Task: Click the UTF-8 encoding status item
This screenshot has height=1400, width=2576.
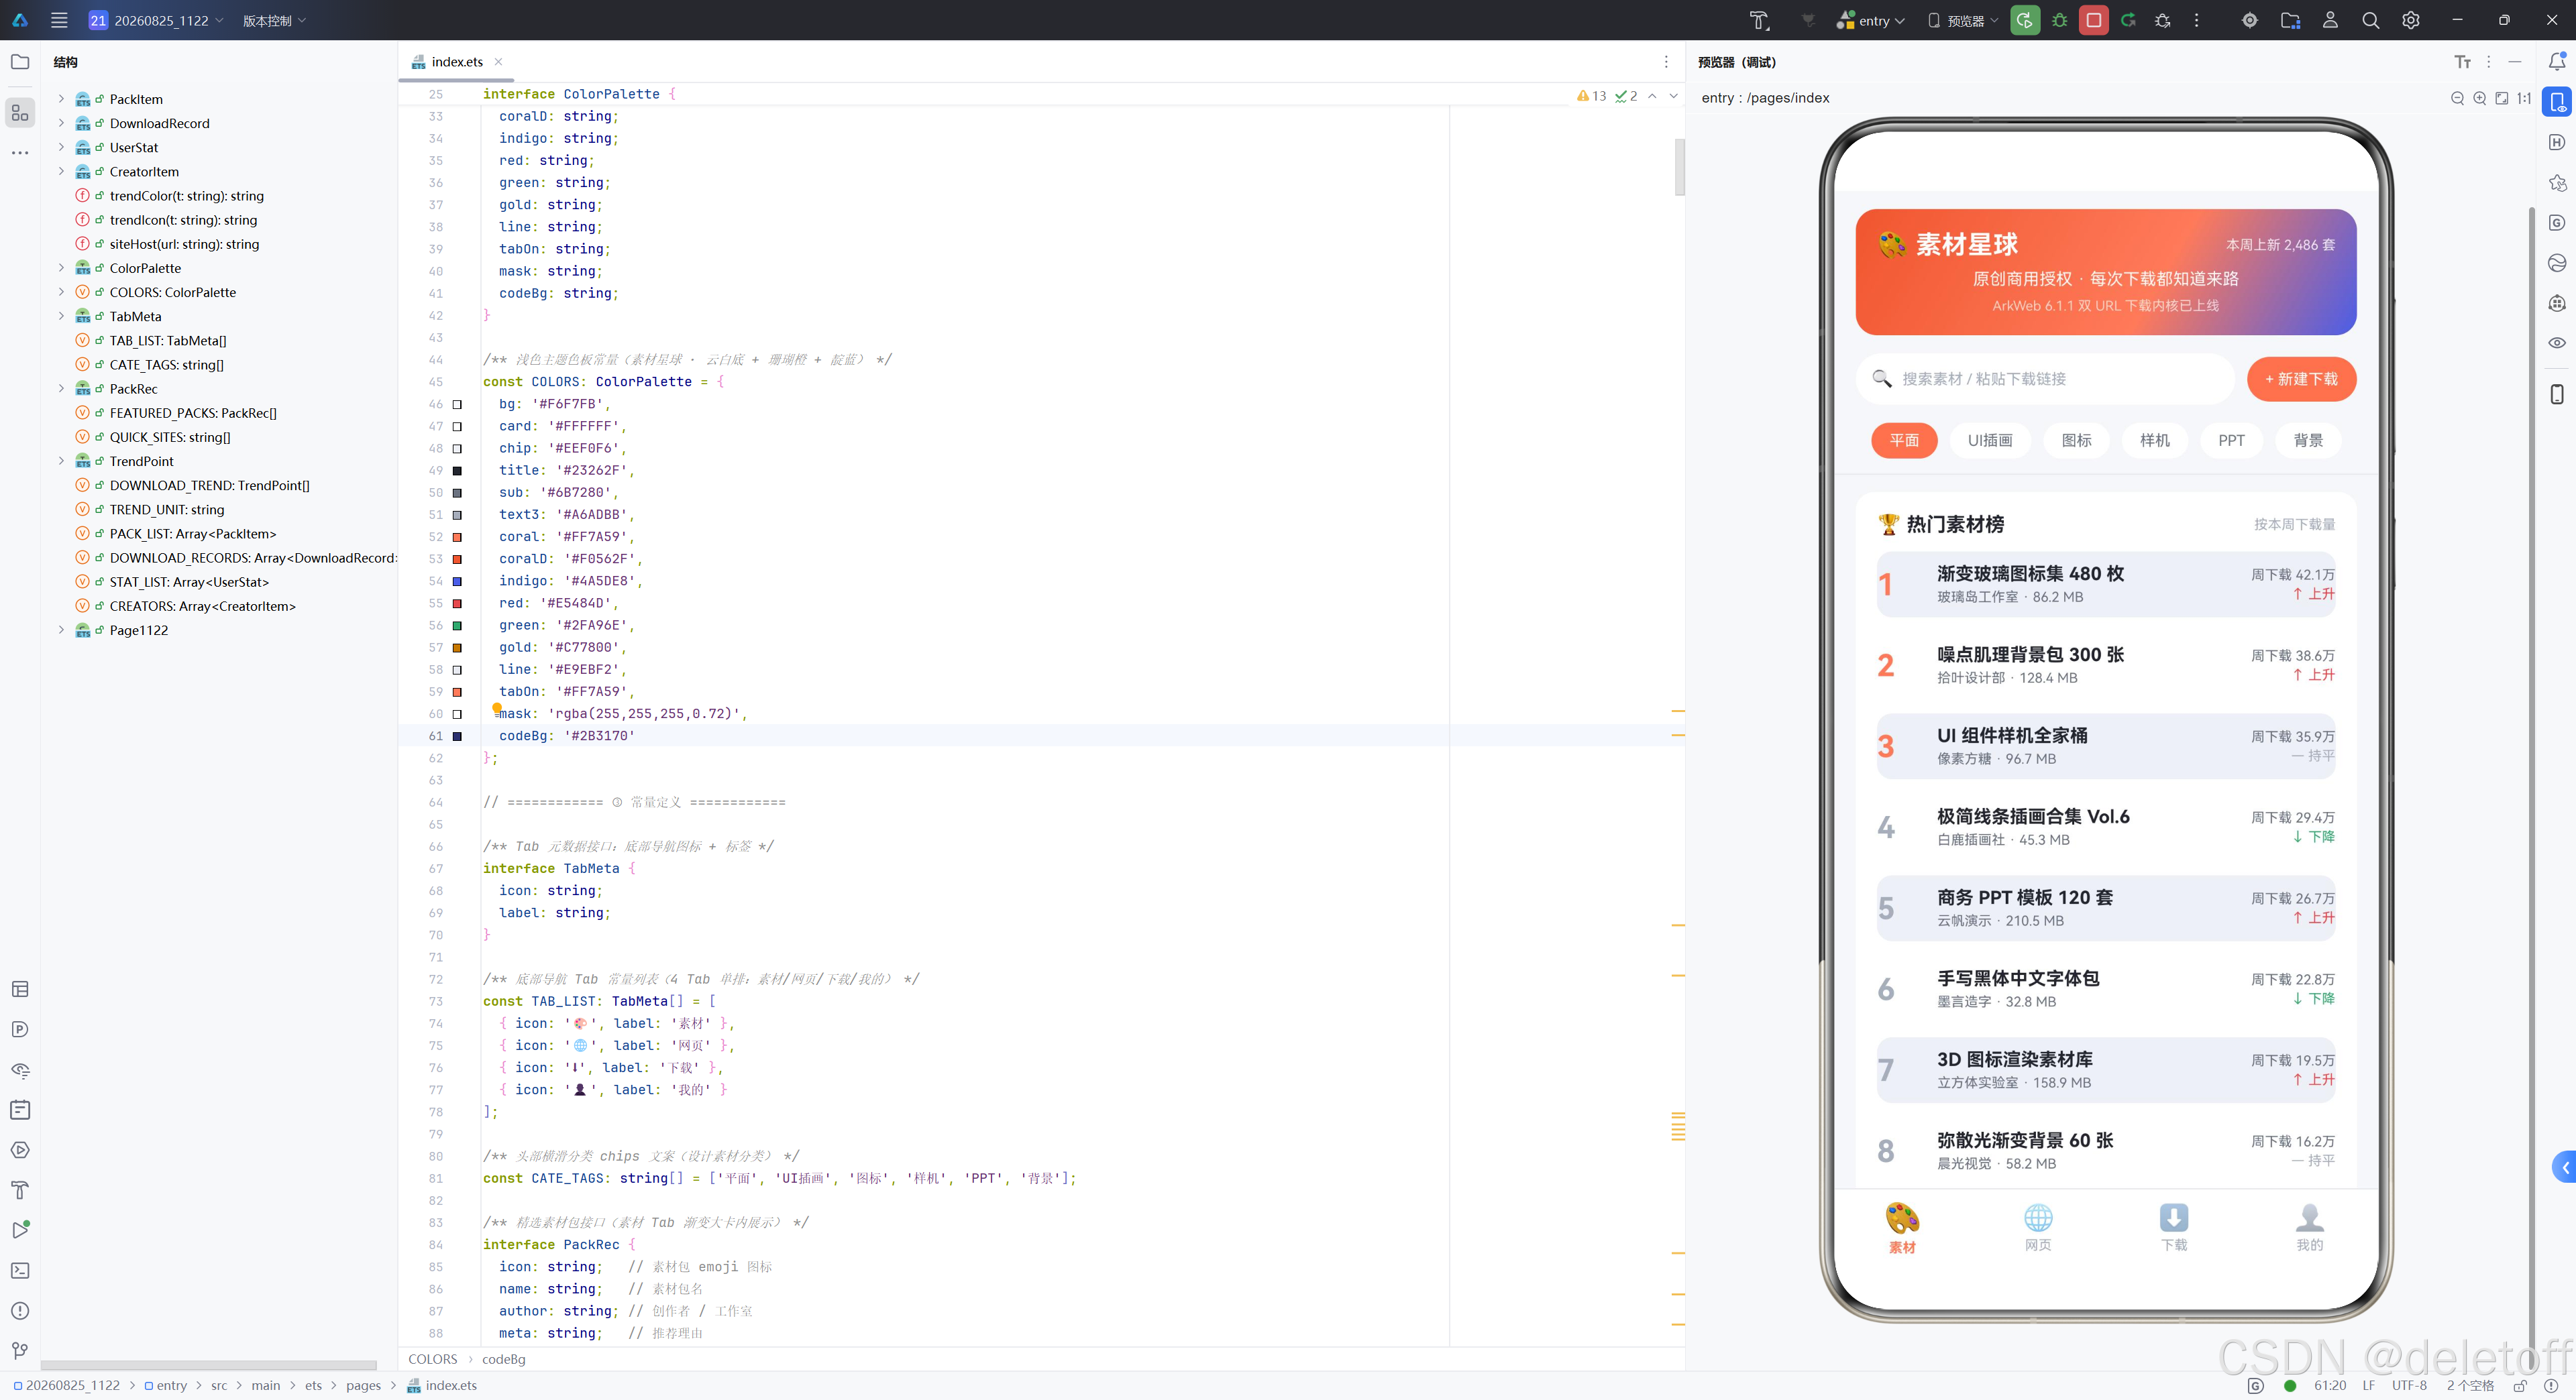Action: click(x=2409, y=1385)
